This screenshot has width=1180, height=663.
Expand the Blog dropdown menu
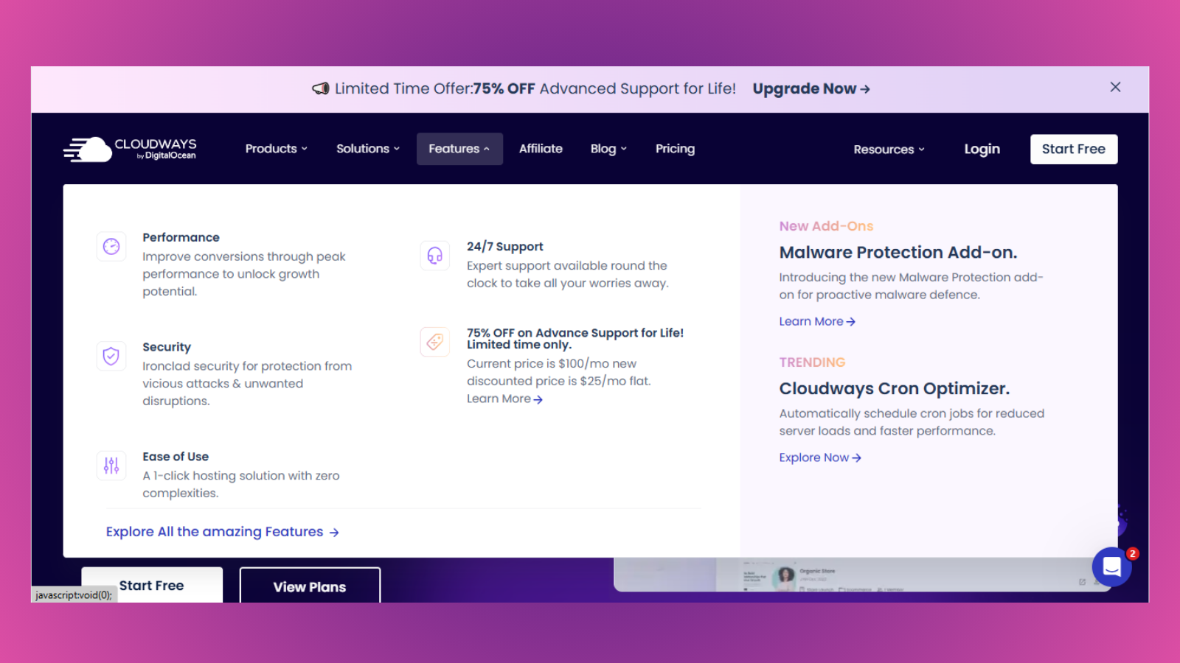pos(608,149)
